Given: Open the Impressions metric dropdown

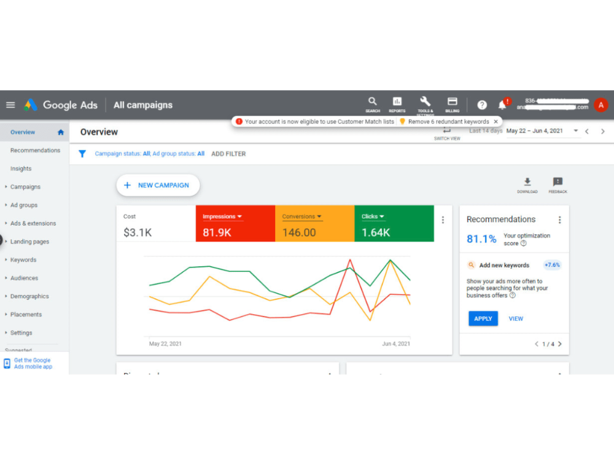Looking at the screenshot, I should (222, 217).
